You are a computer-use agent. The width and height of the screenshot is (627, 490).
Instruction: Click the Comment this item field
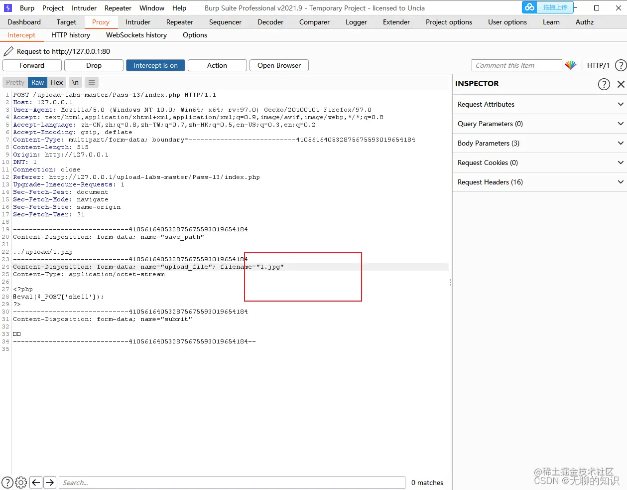point(516,65)
